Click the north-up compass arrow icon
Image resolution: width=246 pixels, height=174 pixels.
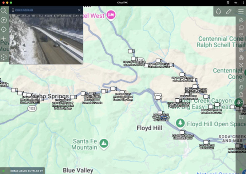[4, 20]
